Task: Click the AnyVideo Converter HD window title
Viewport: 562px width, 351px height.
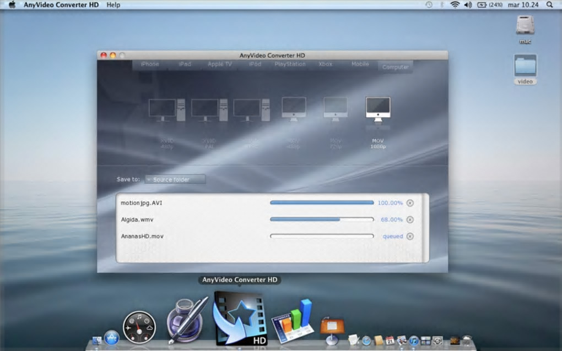Action: [x=272, y=56]
